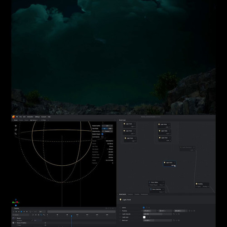Open the Generation menu

30,117
